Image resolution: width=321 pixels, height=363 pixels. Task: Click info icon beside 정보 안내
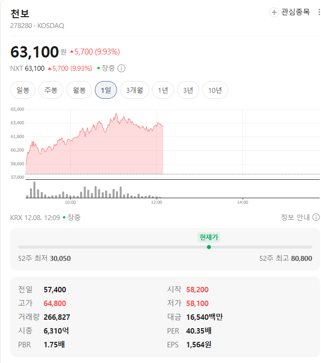[x=316, y=217]
